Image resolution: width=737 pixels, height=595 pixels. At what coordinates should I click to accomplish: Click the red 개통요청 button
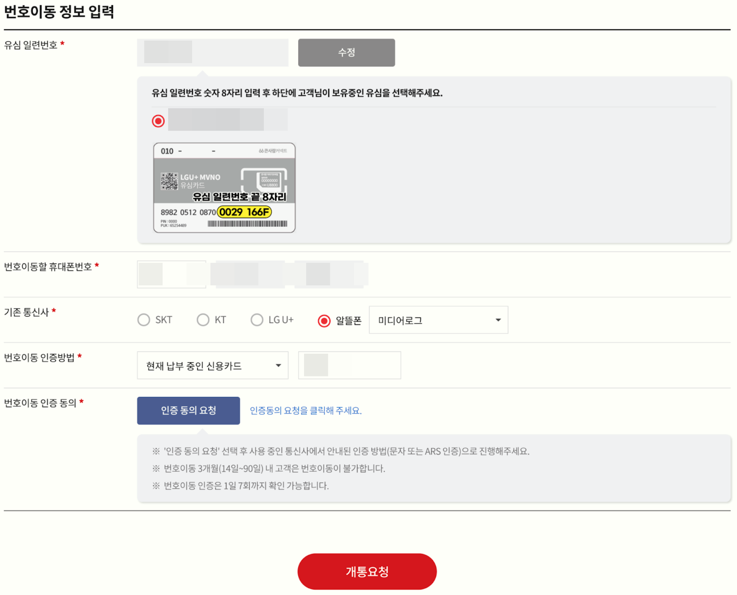point(366,571)
